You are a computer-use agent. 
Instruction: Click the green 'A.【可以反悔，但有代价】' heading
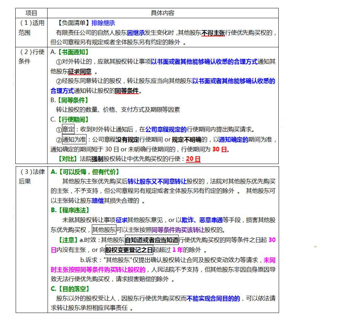pyautogui.click(x=85, y=172)
